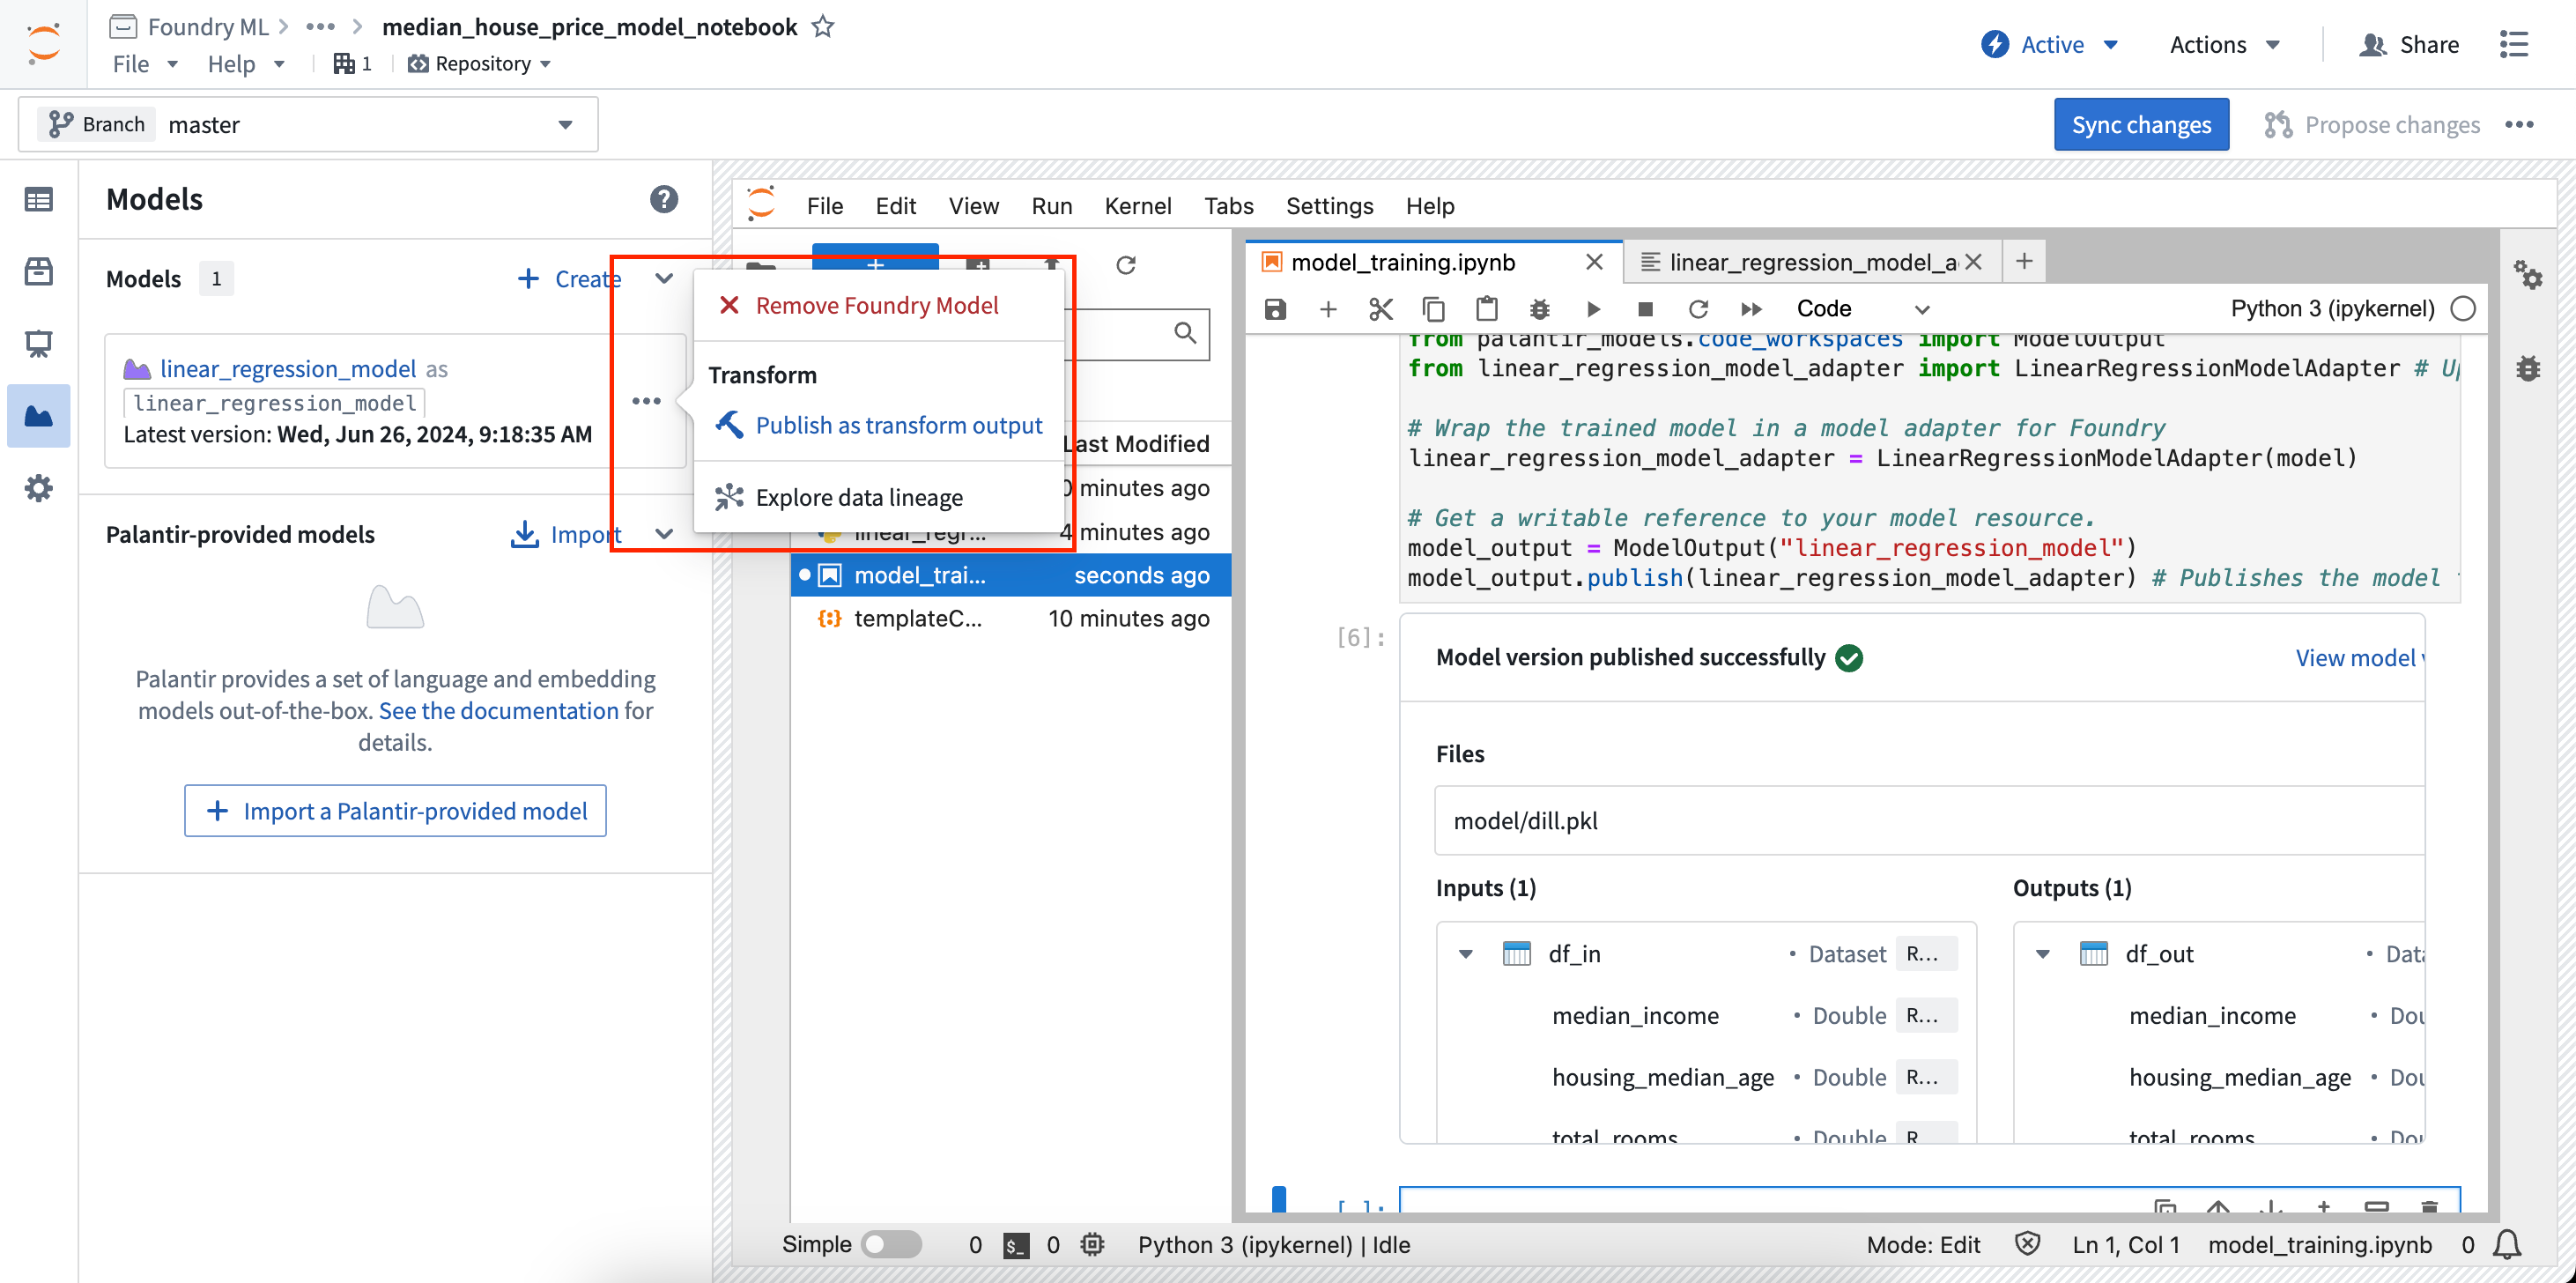Expand the Models panel list arrow
2576x1283 pixels.
[667, 278]
